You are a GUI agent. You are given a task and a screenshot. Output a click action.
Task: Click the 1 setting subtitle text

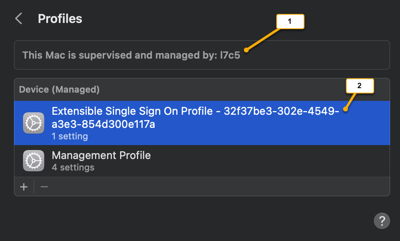point(70,136)
